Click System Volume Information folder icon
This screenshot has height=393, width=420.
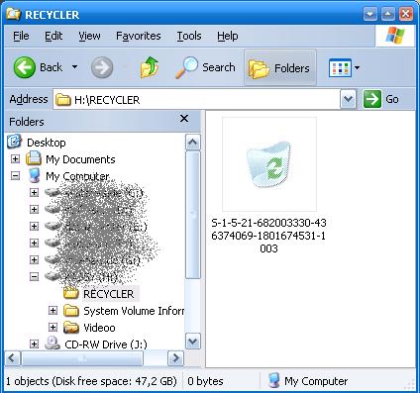tap(71, 310)
